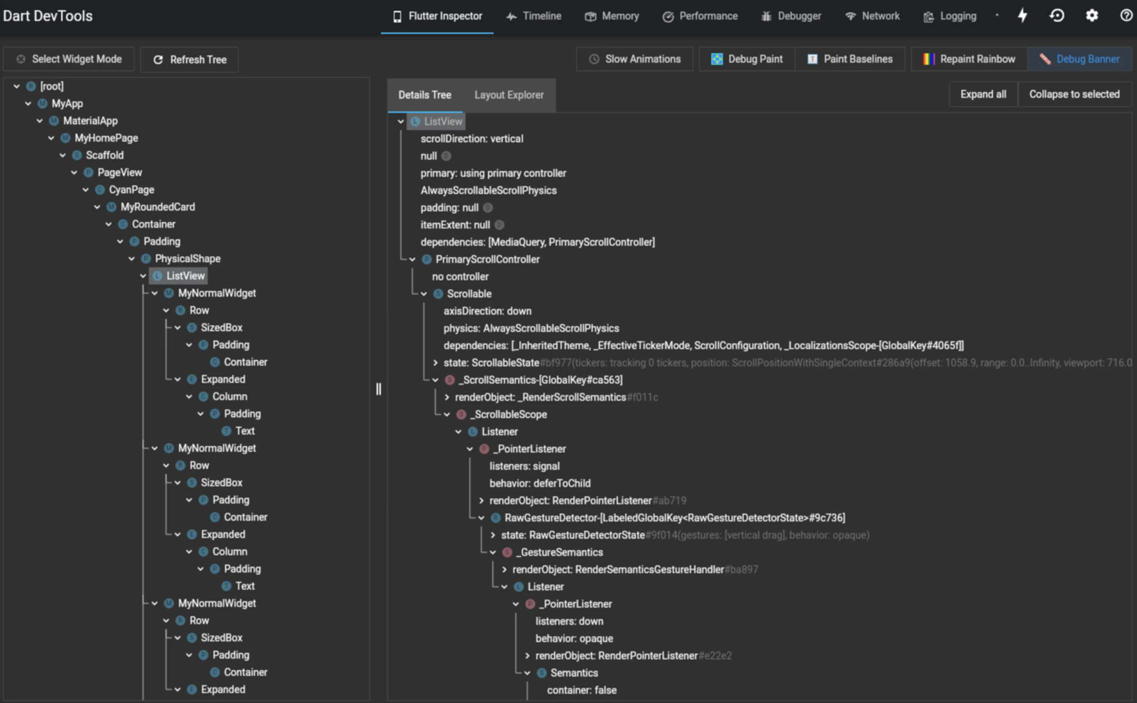This screenshot has height=703, width=1137.
Task: Open the Debugger tab
Action: (x=791, y=16)
